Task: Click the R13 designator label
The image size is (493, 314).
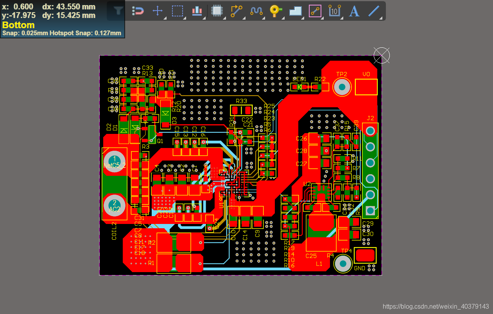Action: [x=147, y=73]
